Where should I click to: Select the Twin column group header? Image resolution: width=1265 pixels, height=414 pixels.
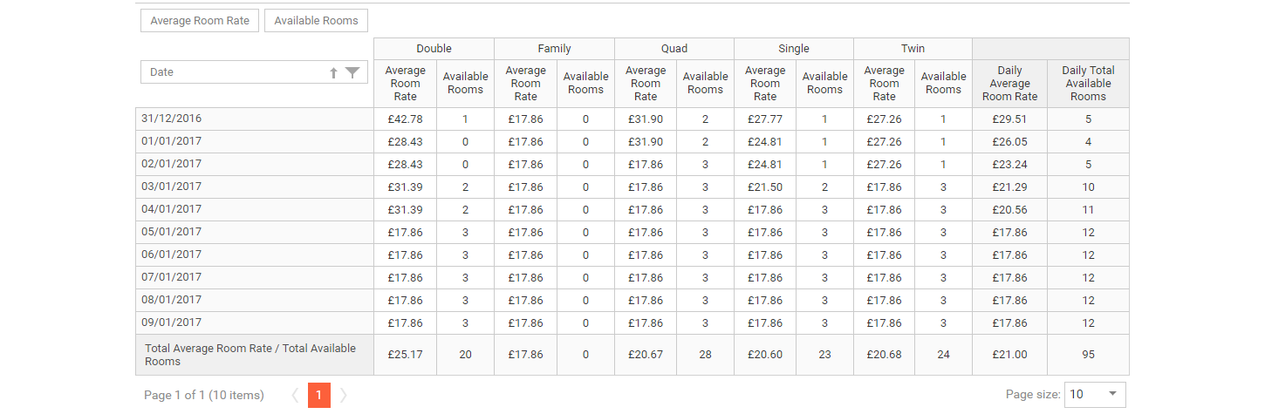[x=913, y=49]
